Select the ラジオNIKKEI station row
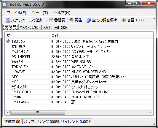 (x=79, y=57)
